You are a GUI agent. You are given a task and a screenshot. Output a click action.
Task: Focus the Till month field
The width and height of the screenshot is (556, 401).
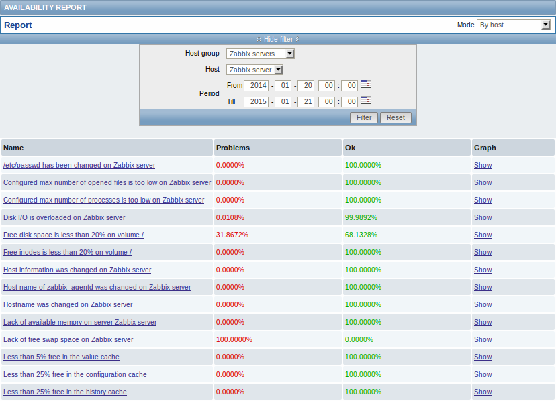point(283,102)
